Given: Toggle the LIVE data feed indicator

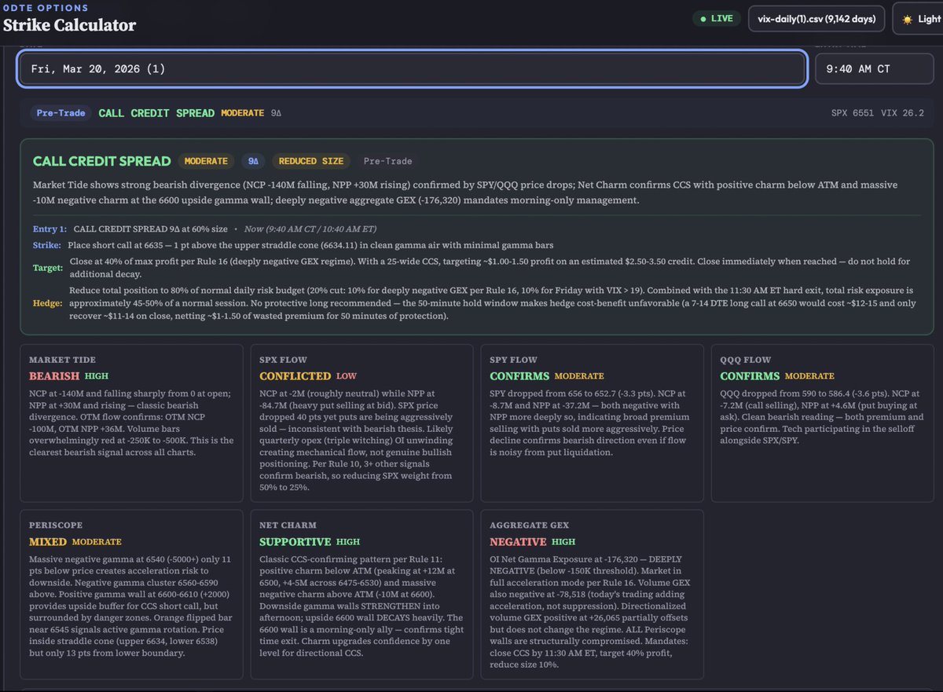Looking at the screenshot, I should pos(715,18).
